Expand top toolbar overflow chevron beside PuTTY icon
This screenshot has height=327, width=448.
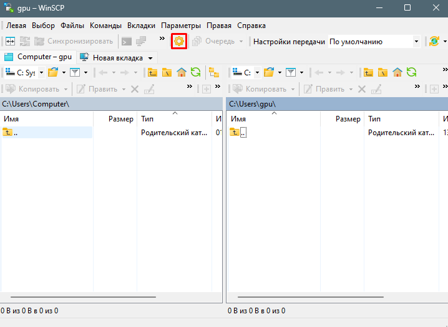tap(162, 38)
